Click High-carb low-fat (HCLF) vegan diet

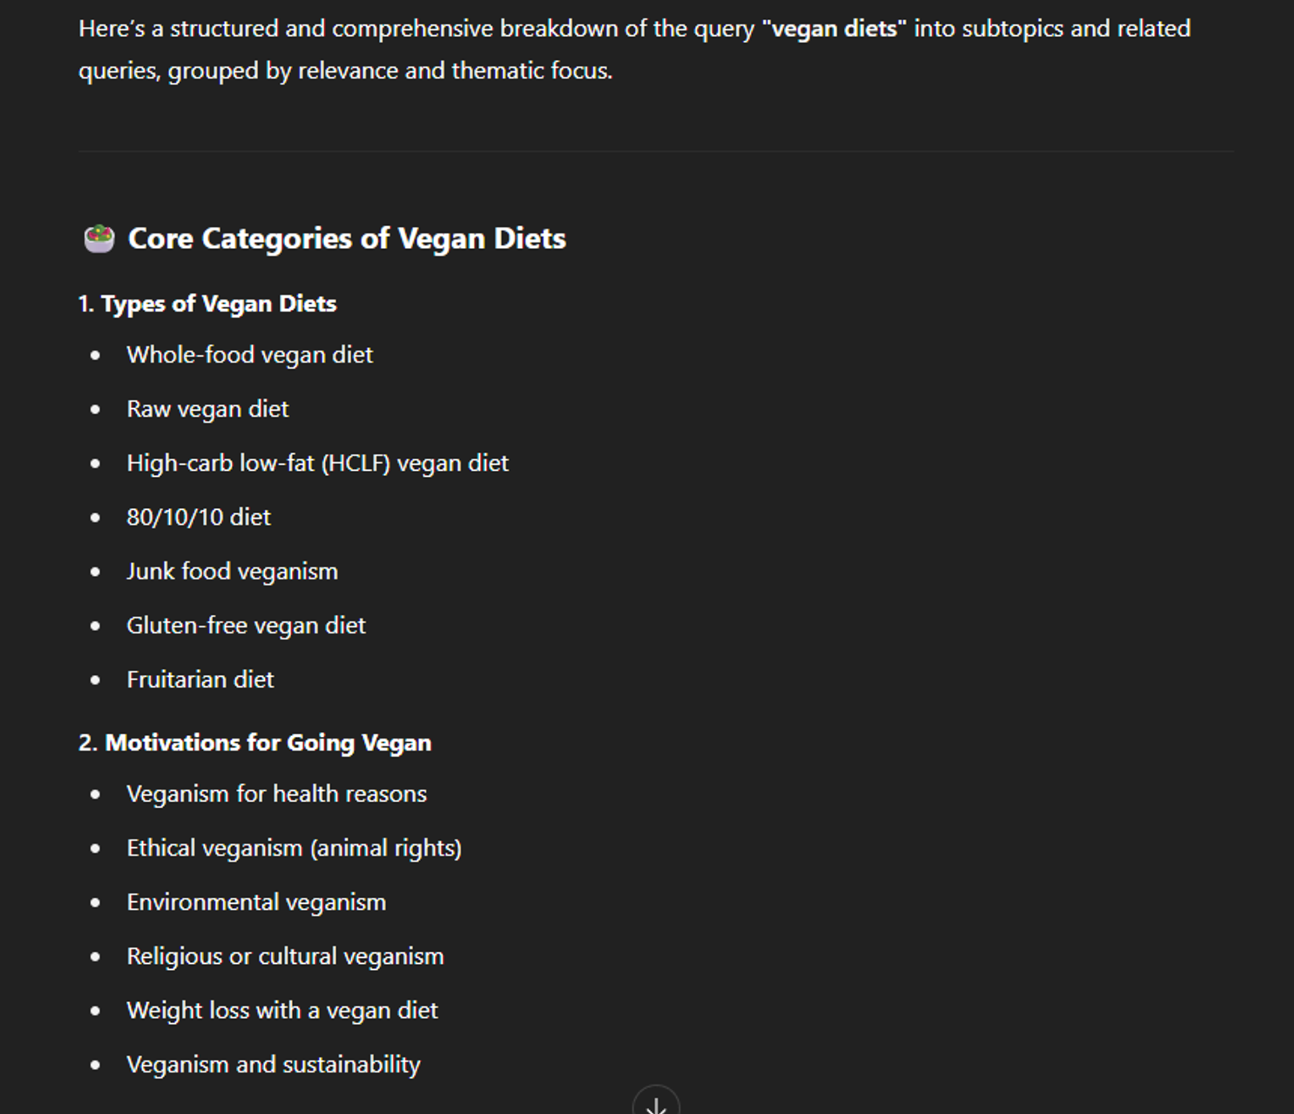(x=317, y=463)
